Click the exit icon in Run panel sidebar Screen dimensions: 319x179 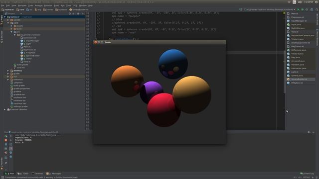pos(5,153)
